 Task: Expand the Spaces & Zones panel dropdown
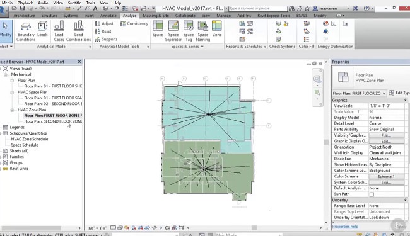tap(202, 47)
